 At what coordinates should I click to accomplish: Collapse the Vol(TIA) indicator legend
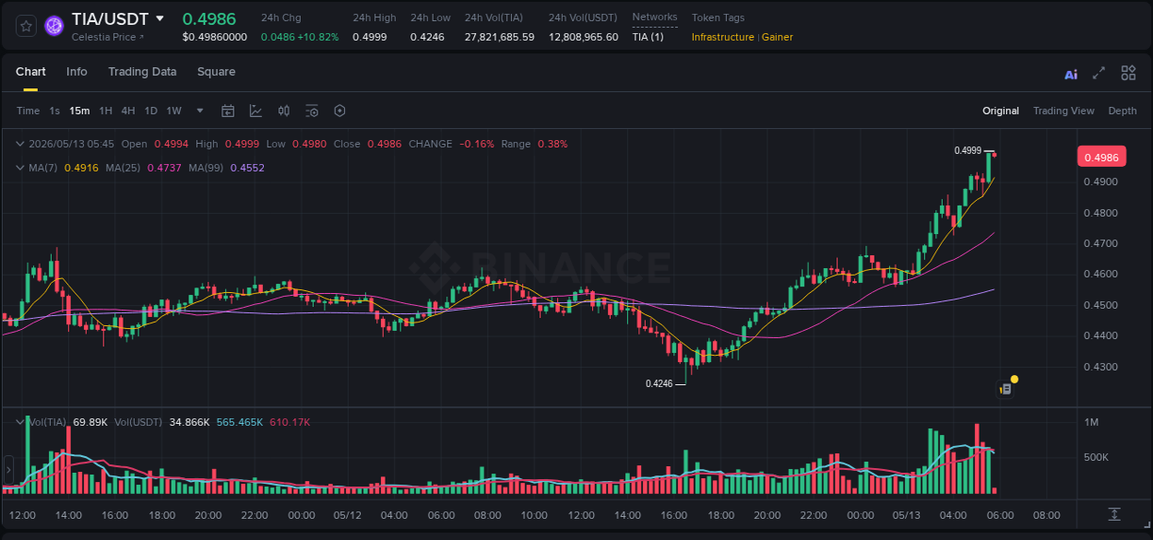(x=20, y=422)
